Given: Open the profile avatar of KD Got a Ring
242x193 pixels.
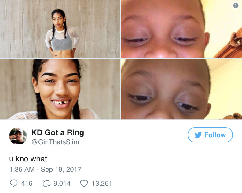Looking at the screenshot, I should (x=18, y=136).
